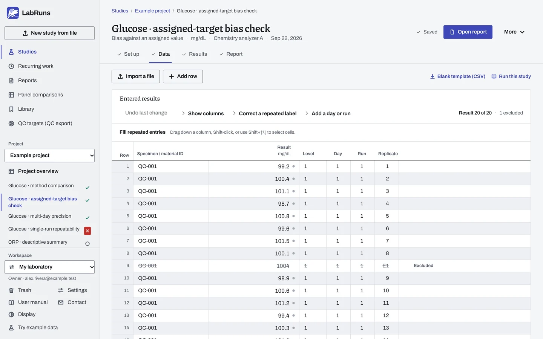The height and width of the screenshot is (339, 543).
Task: Open Display options
Action: (x=22, y=315)
